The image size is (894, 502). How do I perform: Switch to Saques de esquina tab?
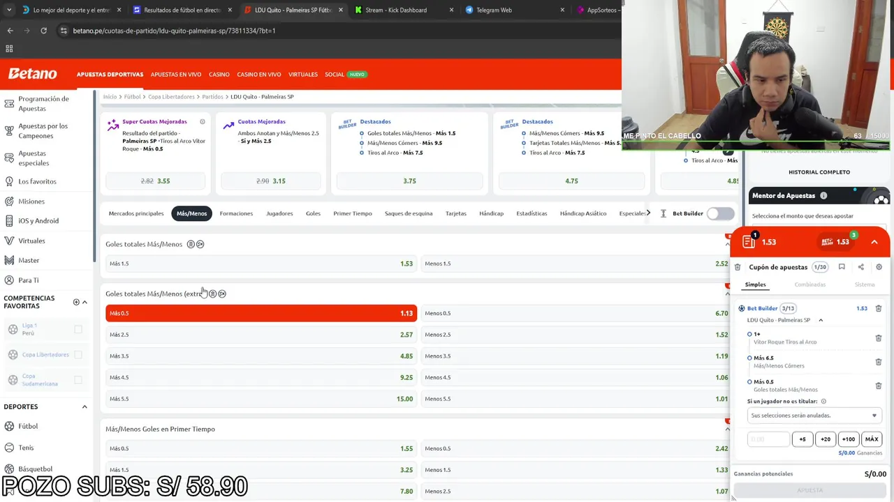pyautogui.click(x=409, y=213)
